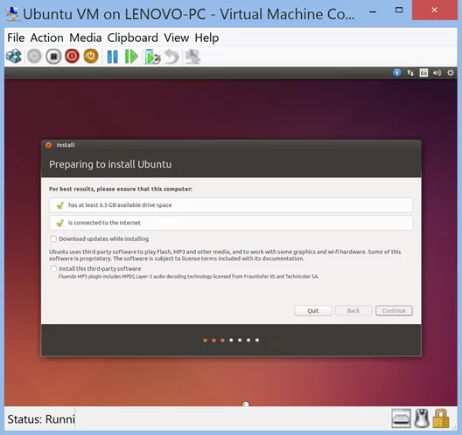The image size is (462, 435).
Task: Click the first installer progress dot
Action: pos(205,341)
